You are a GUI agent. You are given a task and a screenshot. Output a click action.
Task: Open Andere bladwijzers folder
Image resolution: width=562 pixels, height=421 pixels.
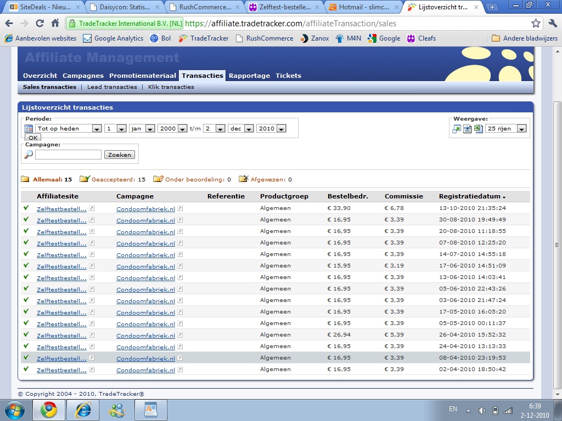525,38
